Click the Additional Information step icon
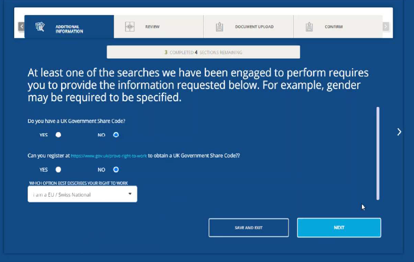This screenshot has height=262, width=414. [40, 26]
